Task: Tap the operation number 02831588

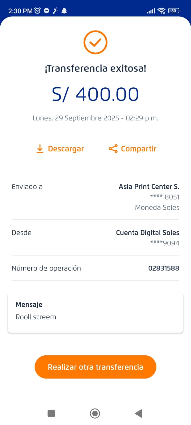Action: [x=163, y=268]
